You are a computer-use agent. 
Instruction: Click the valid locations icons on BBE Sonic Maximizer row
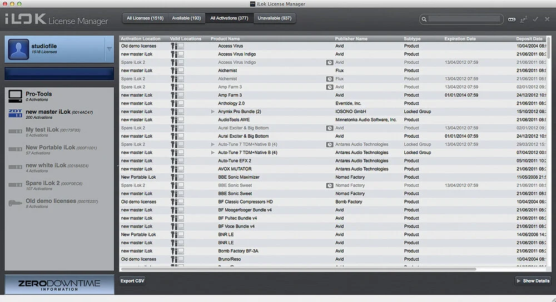177,177
